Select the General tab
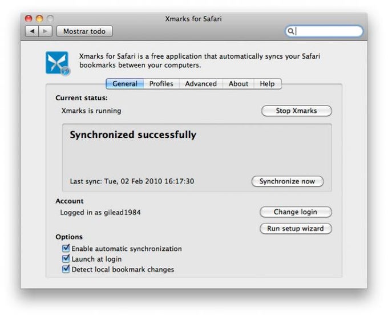Screen dimensions: 388x317 (125, 84)
